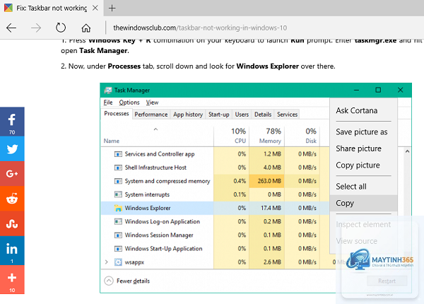Select Services and Controller app row

[215, 154]
